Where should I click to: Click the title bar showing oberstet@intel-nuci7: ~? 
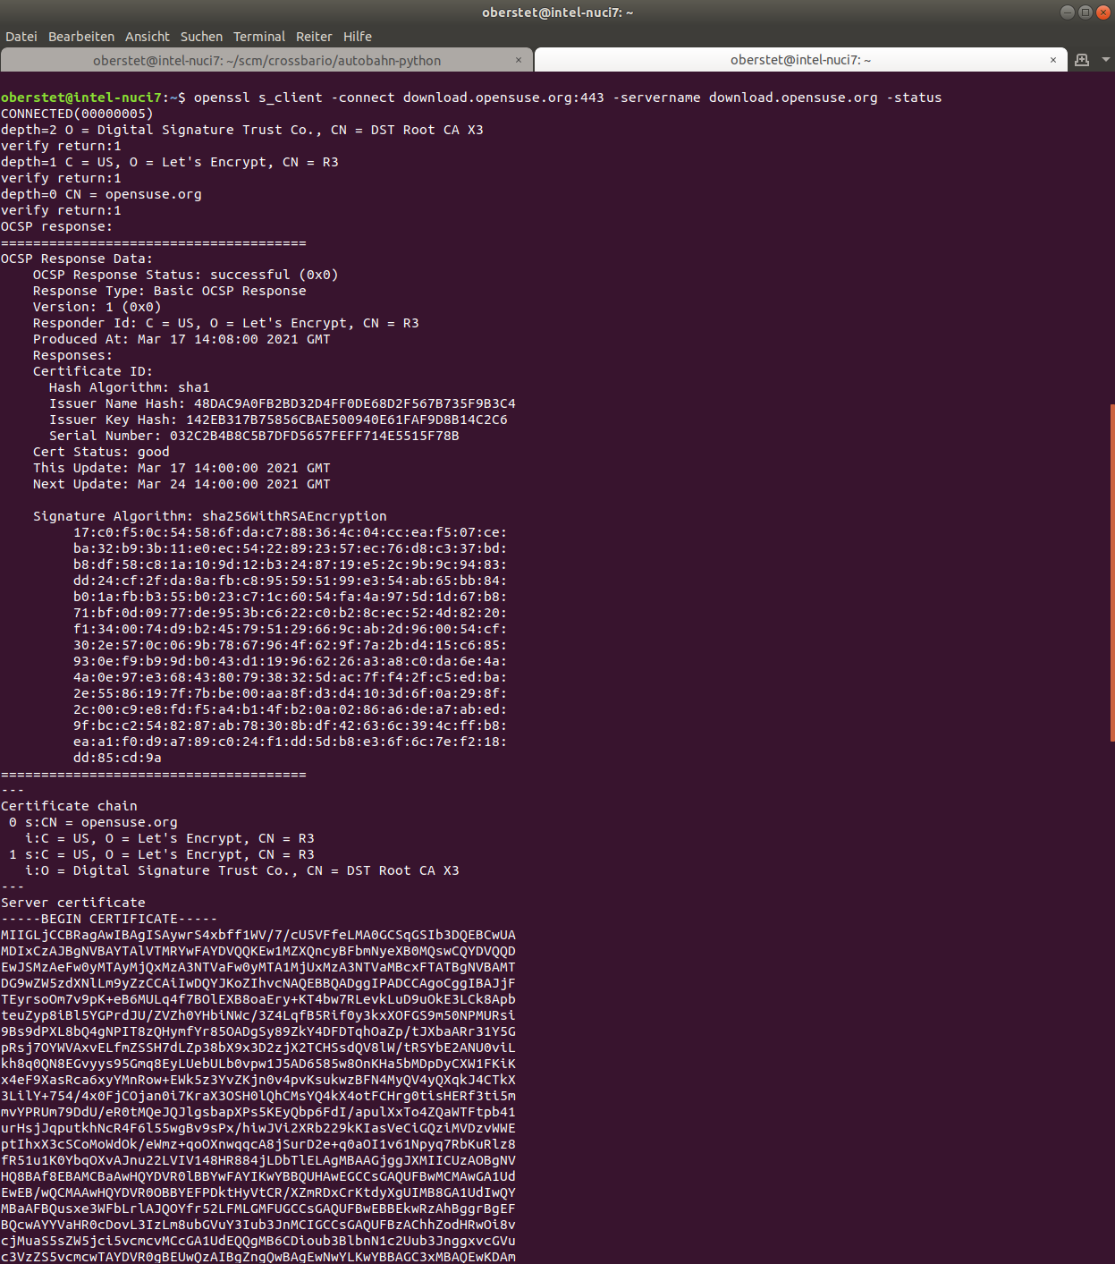point(557,13)
